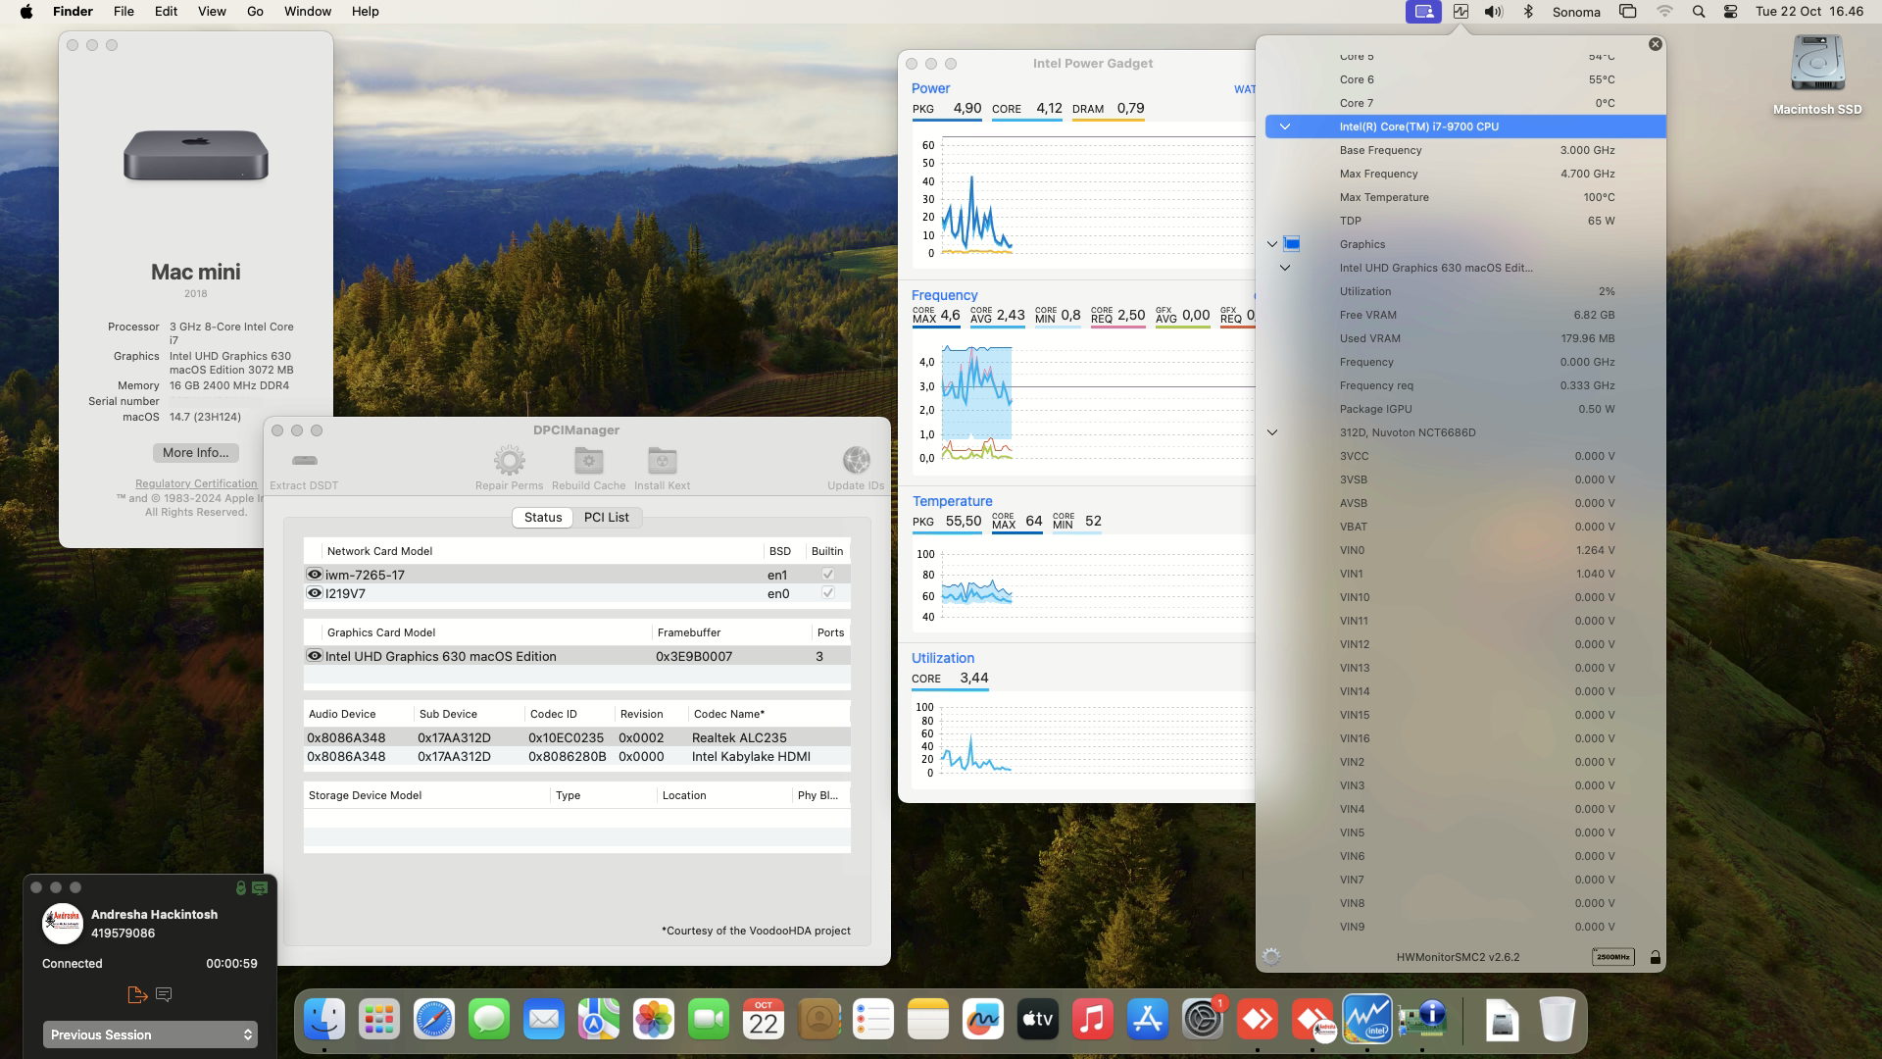Click framebuffer value 0x3E9B0007
This screenshot has width=1882, height=1059.
694,656
